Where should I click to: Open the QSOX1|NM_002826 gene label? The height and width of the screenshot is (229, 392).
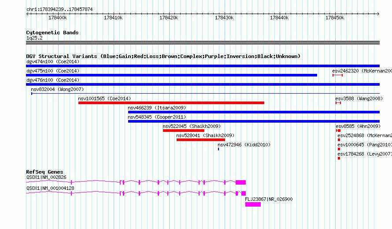point(47,177)
